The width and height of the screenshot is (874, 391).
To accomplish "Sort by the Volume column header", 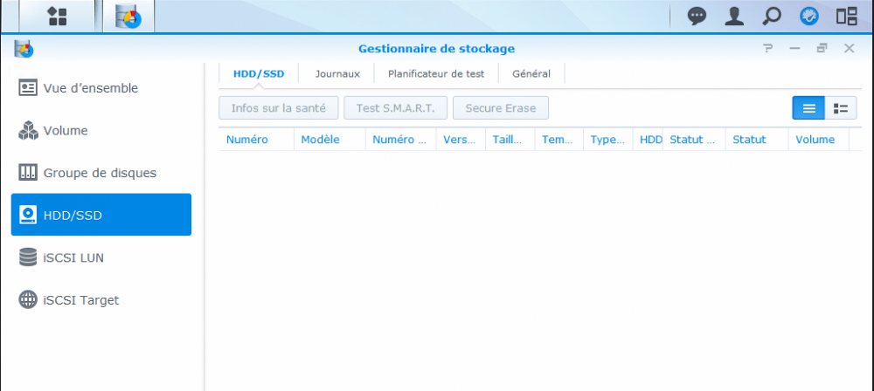I will coord(818,140).
